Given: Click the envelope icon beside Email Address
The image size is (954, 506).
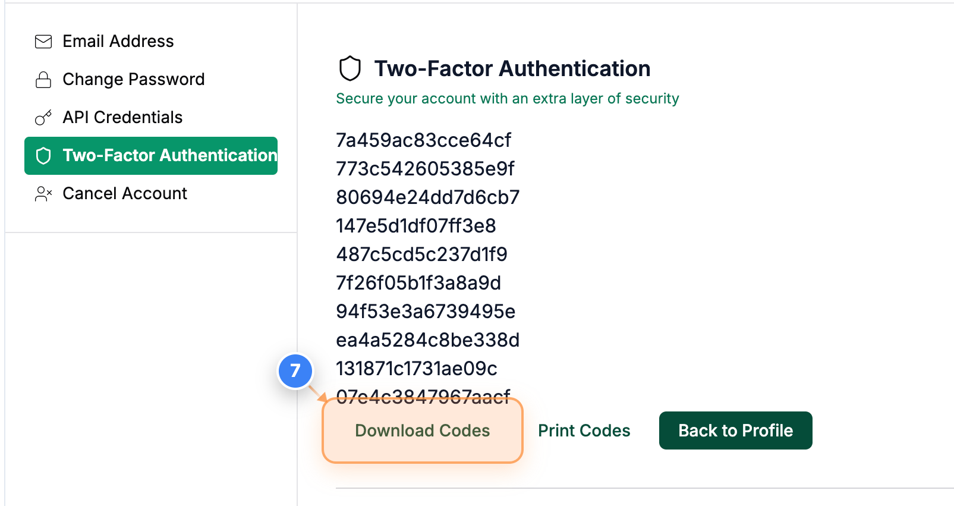Looking at the screenshot, I should tap(43, 41).
